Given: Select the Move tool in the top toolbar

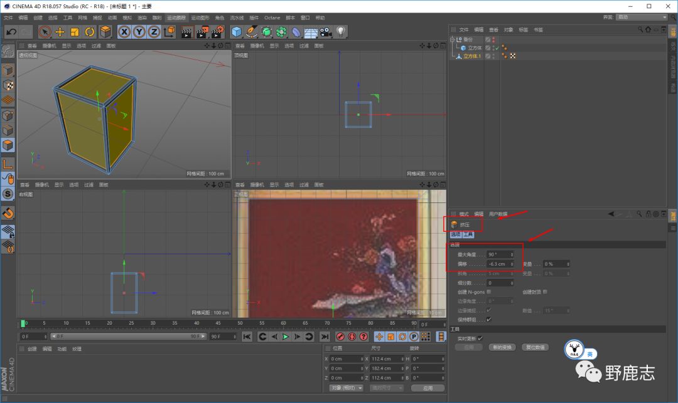Looking at the screenshot, I should (x=60, y=32).
